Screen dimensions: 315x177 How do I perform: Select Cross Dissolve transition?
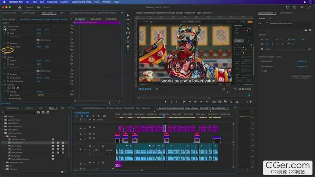pos(17,143)
